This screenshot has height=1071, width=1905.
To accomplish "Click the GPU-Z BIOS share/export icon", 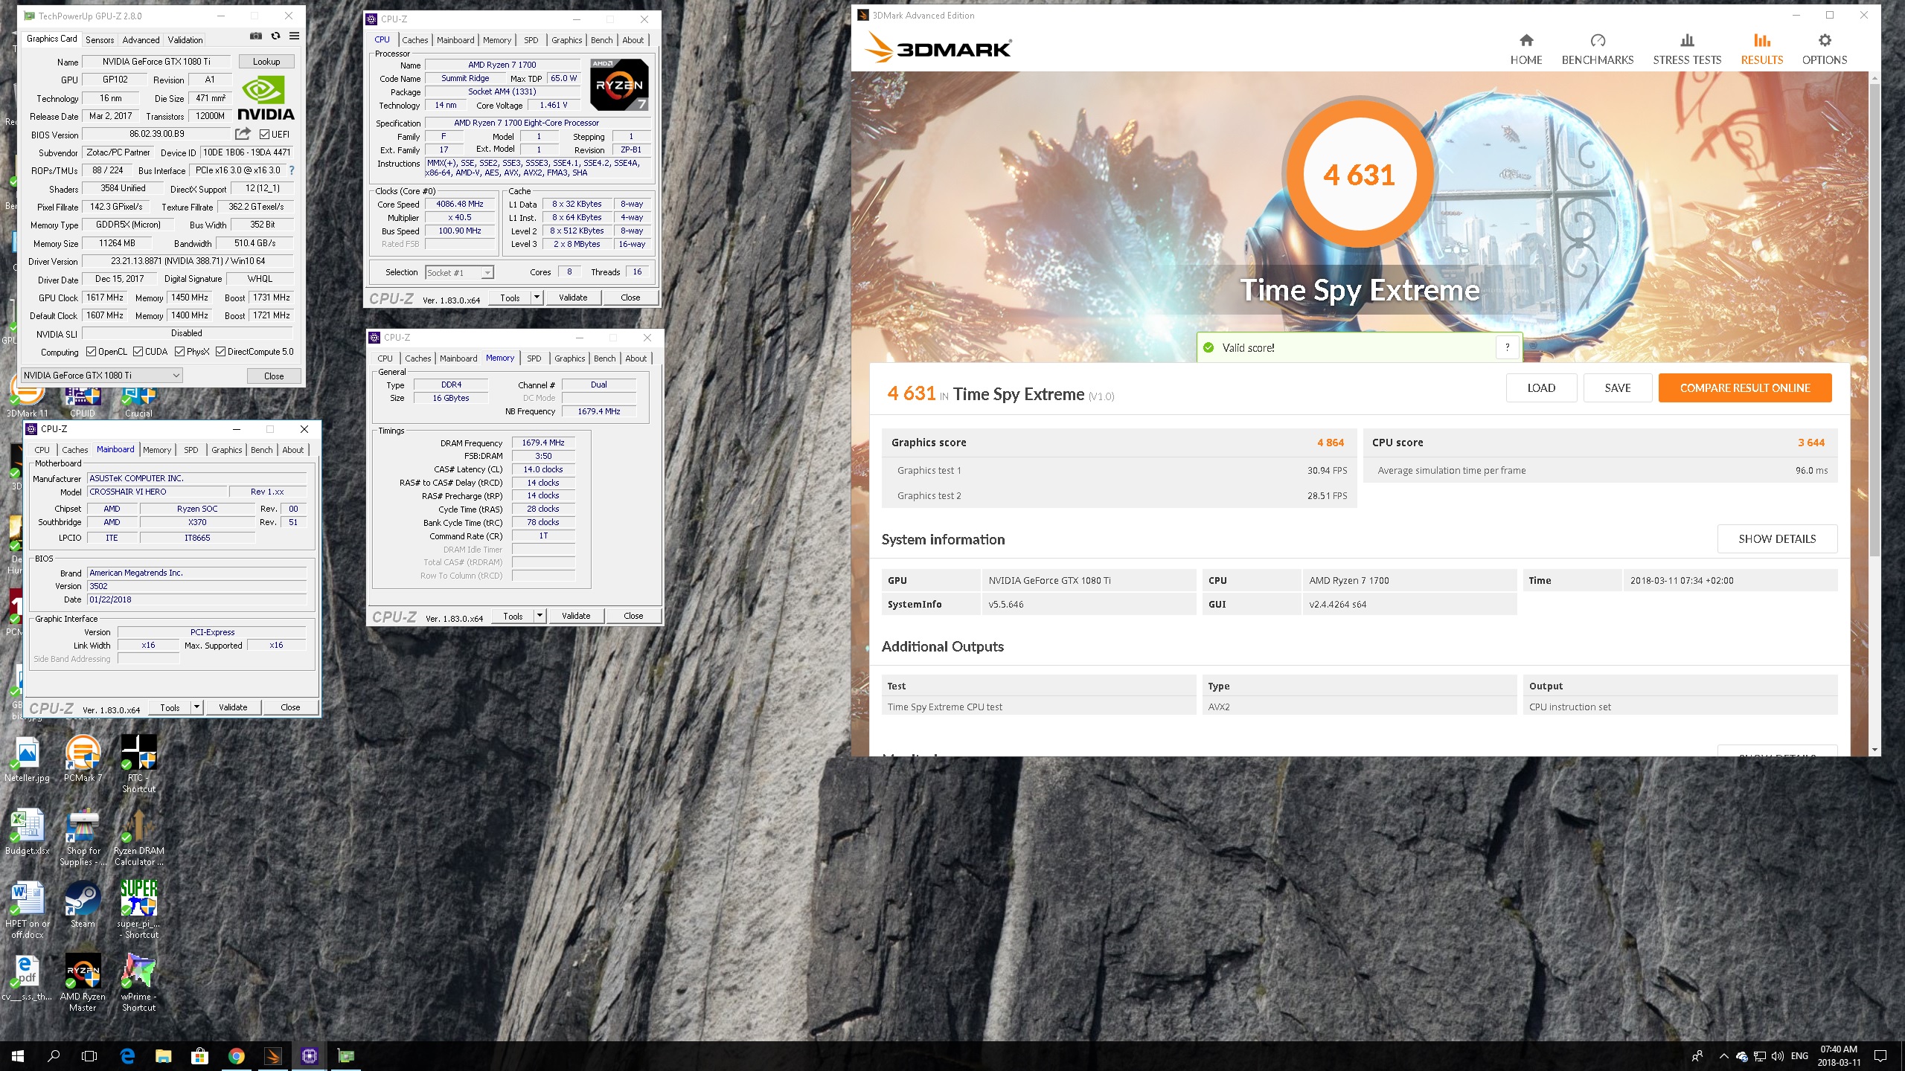I will [243, 134].
